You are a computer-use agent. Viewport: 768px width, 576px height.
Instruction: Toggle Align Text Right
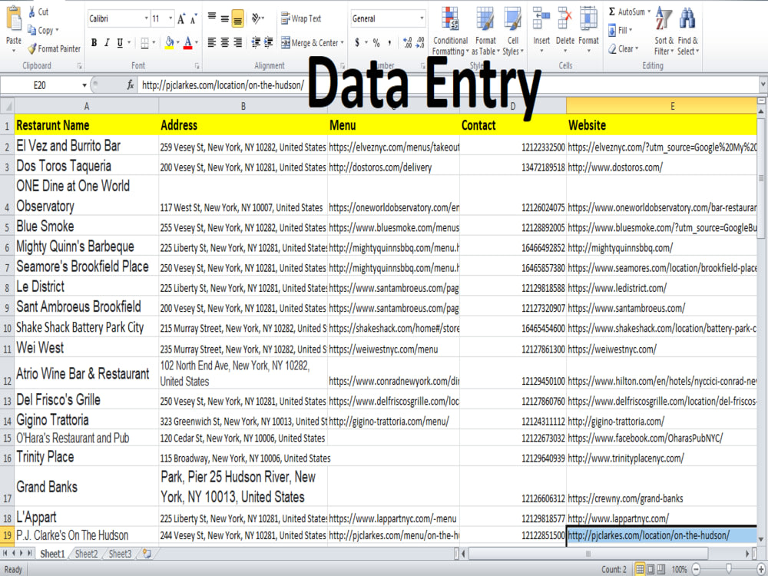pyautogui.click(x=237, y=42)
